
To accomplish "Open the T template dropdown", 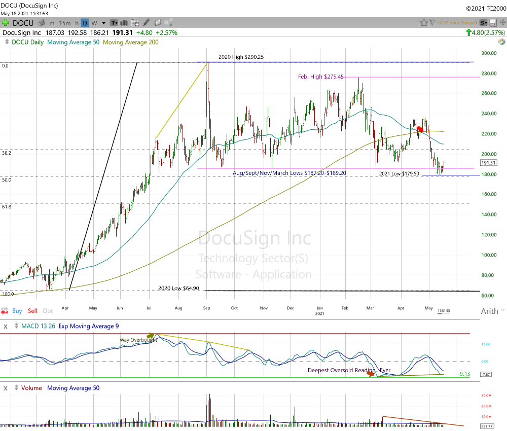I will (x=114, y=23).
